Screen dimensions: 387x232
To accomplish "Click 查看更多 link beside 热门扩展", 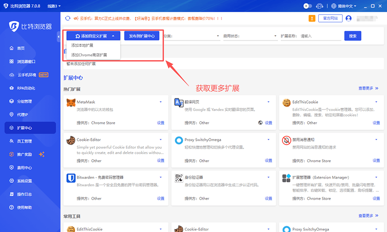I will click(x=368, y=88).
